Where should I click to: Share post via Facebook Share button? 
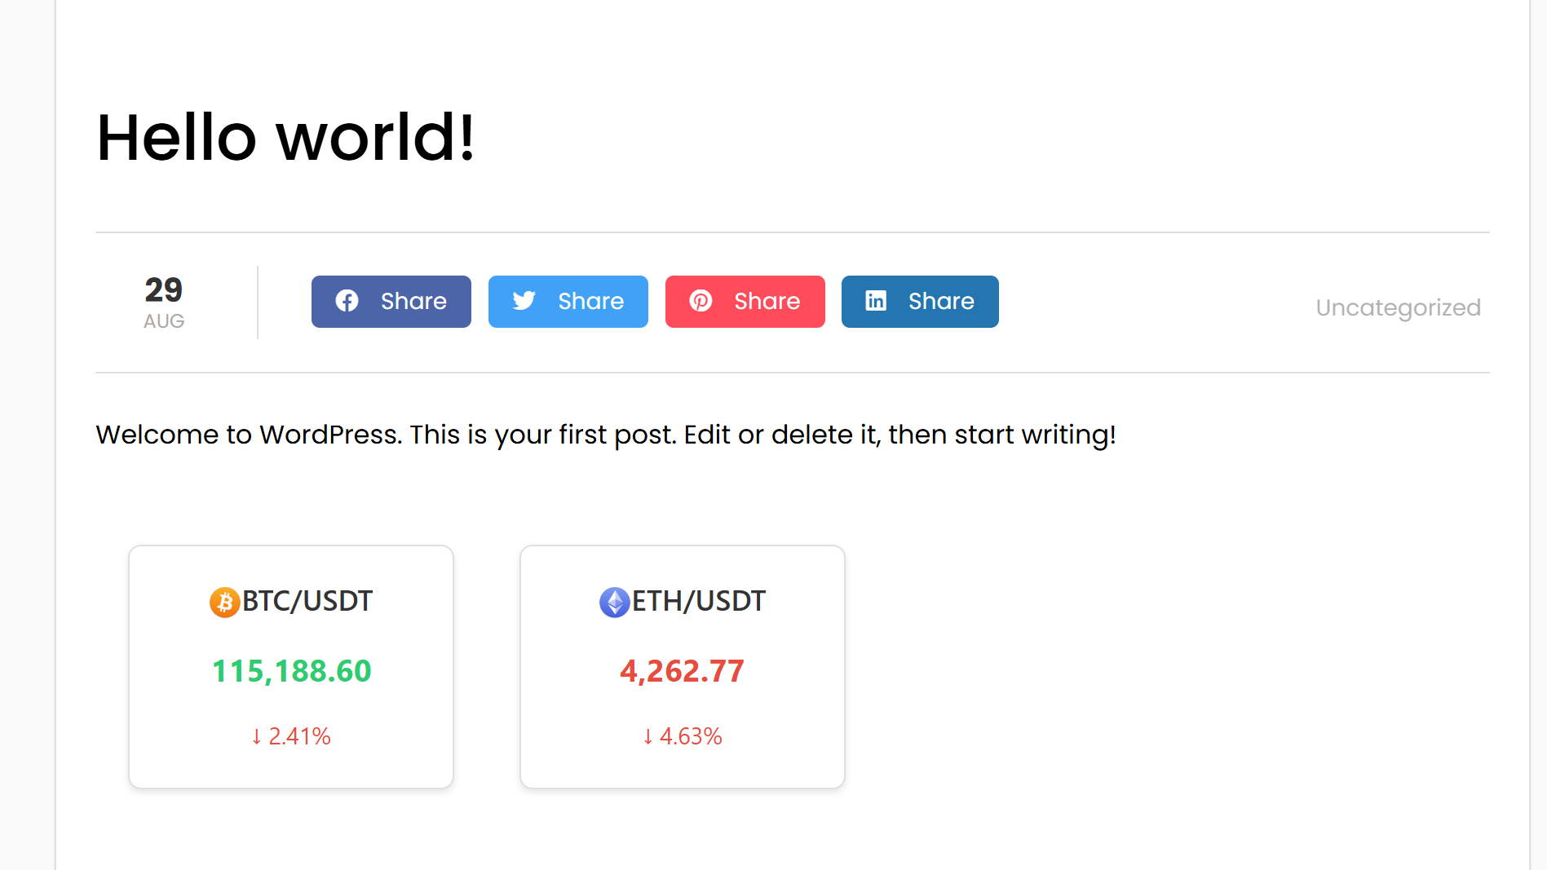pyautogui.click(x=391, y=302)
